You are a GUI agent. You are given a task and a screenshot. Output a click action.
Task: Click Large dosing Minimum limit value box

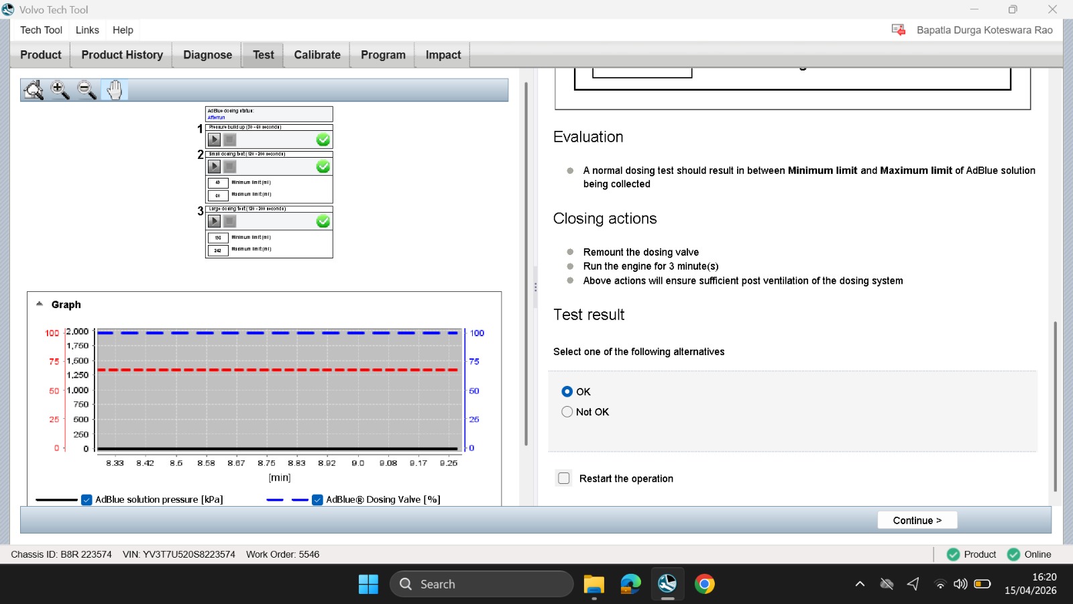click(x=218, y=238)
